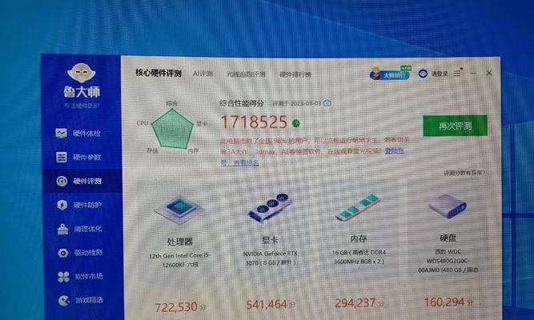
Task: Close the 鲁大师 window
Action: (x=489, y=73)
